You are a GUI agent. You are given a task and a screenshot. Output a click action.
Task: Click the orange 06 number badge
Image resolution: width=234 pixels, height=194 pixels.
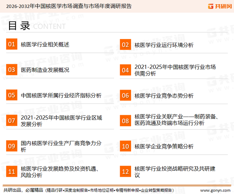pyautogui.click(x=125, y=95)
